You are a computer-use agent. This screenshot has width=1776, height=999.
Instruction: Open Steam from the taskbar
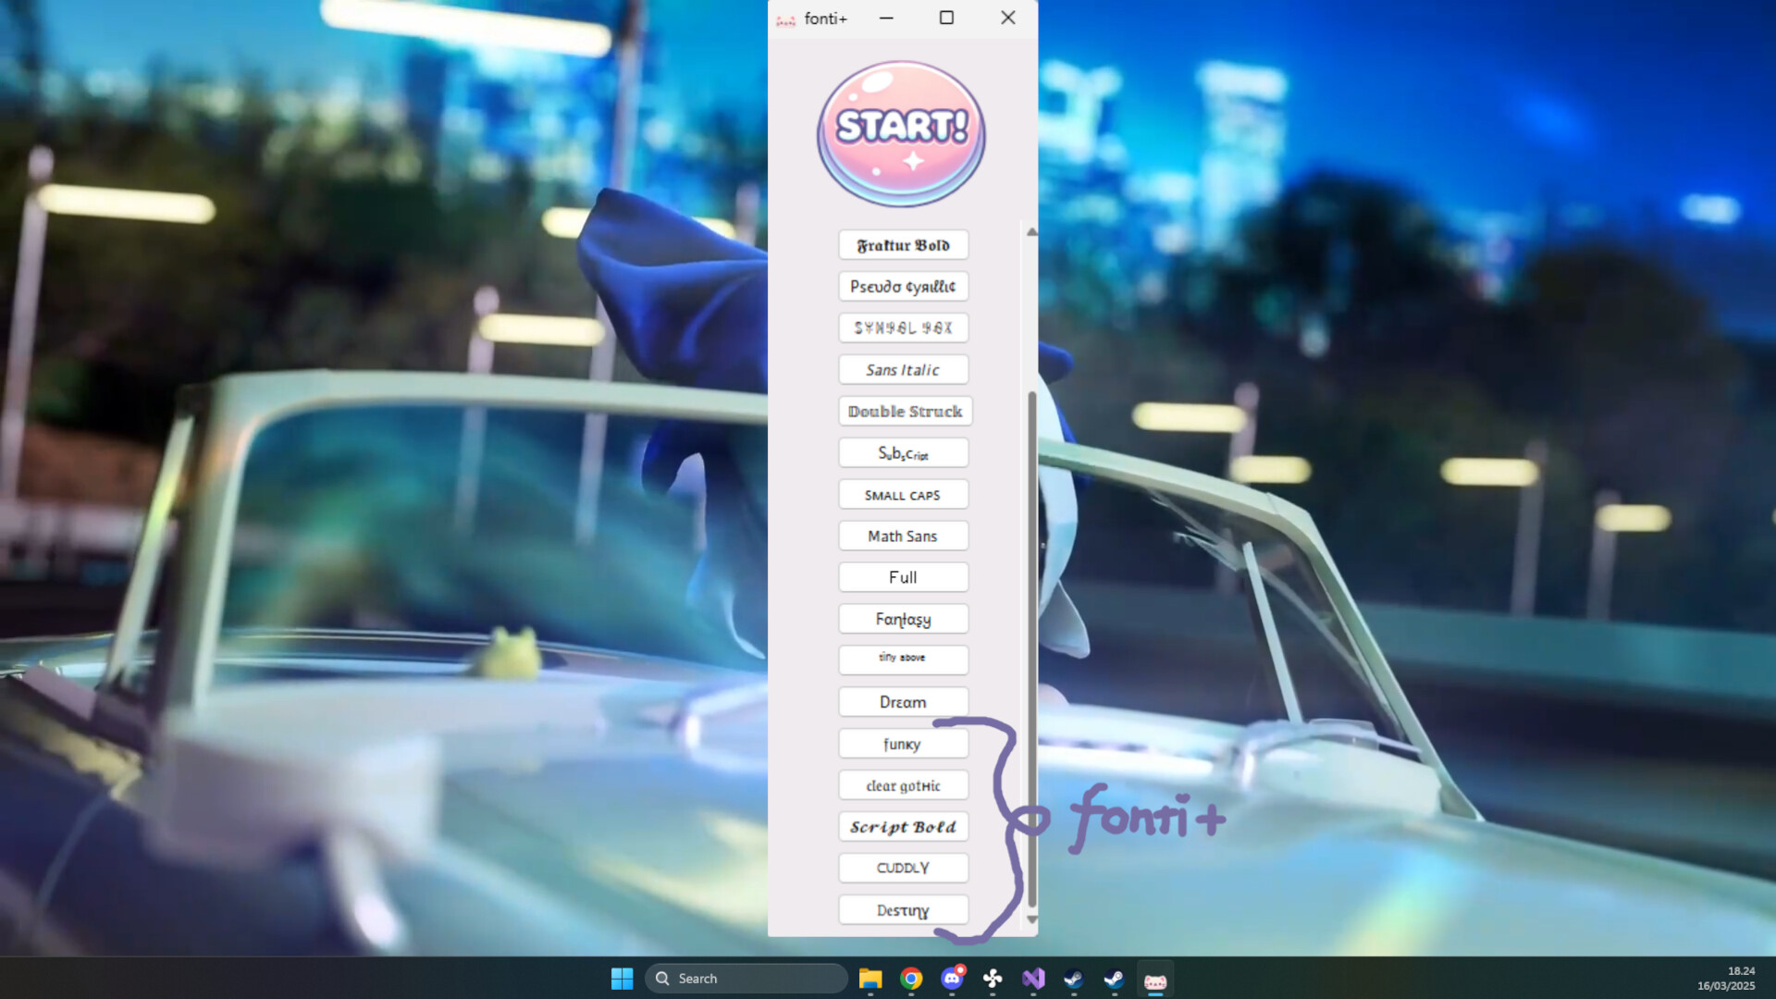coord(1073,978)
